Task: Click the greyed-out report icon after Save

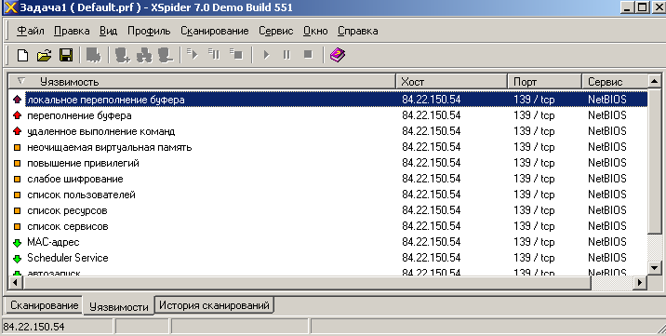Action: pyautogui.click(x=93, y=55)
